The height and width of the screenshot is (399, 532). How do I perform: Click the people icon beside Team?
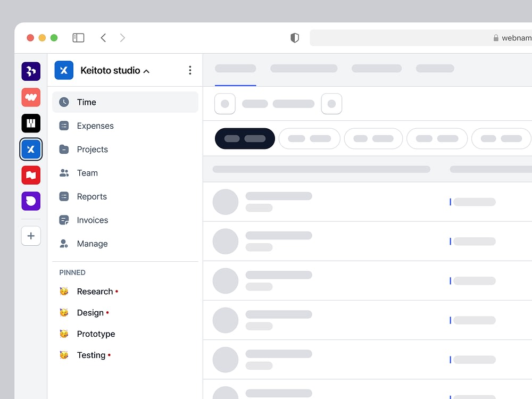tap(64, 173)
